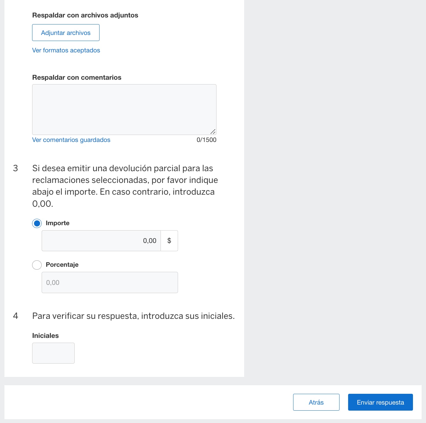Click the dollar sign currency indicator
The height and width of the screenshot is (423, 426).
[169, 240]
